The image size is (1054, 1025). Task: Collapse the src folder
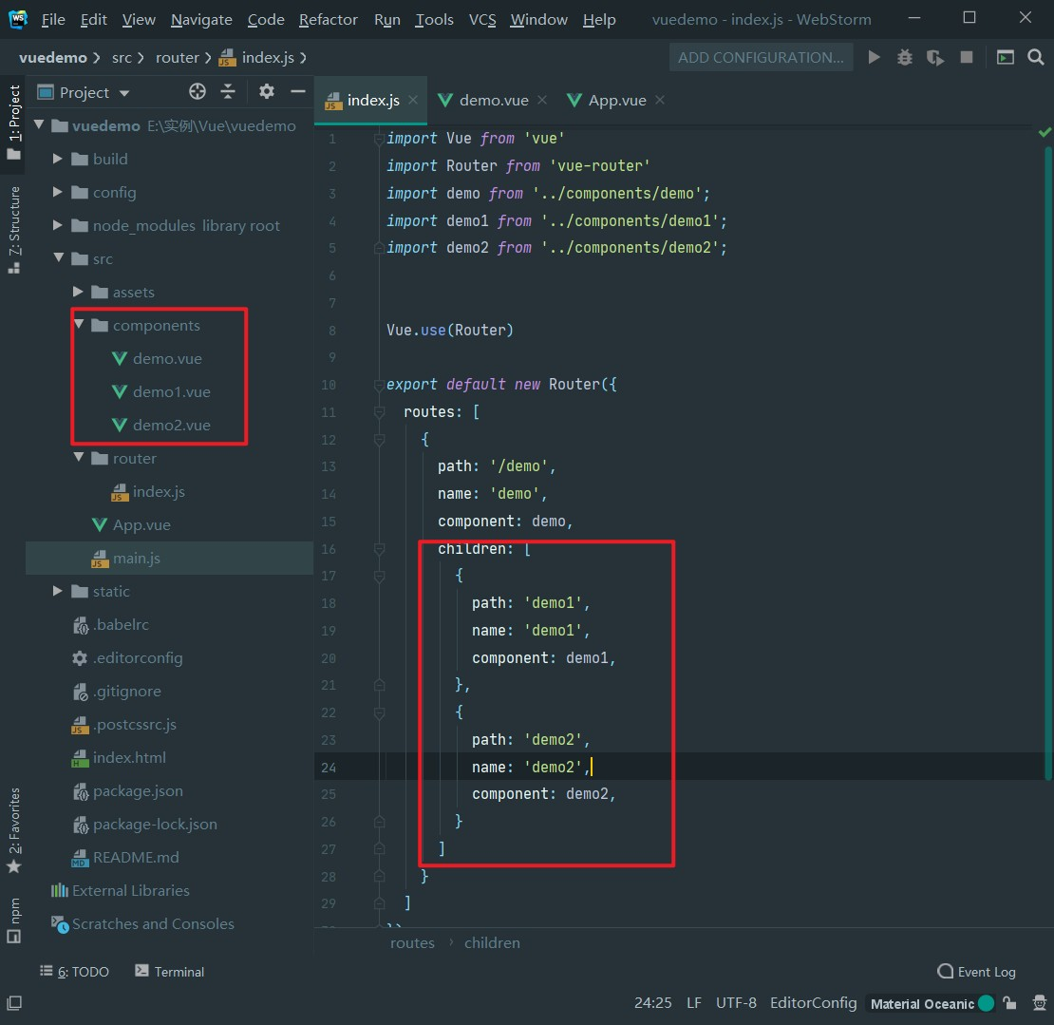coord(59,258)
